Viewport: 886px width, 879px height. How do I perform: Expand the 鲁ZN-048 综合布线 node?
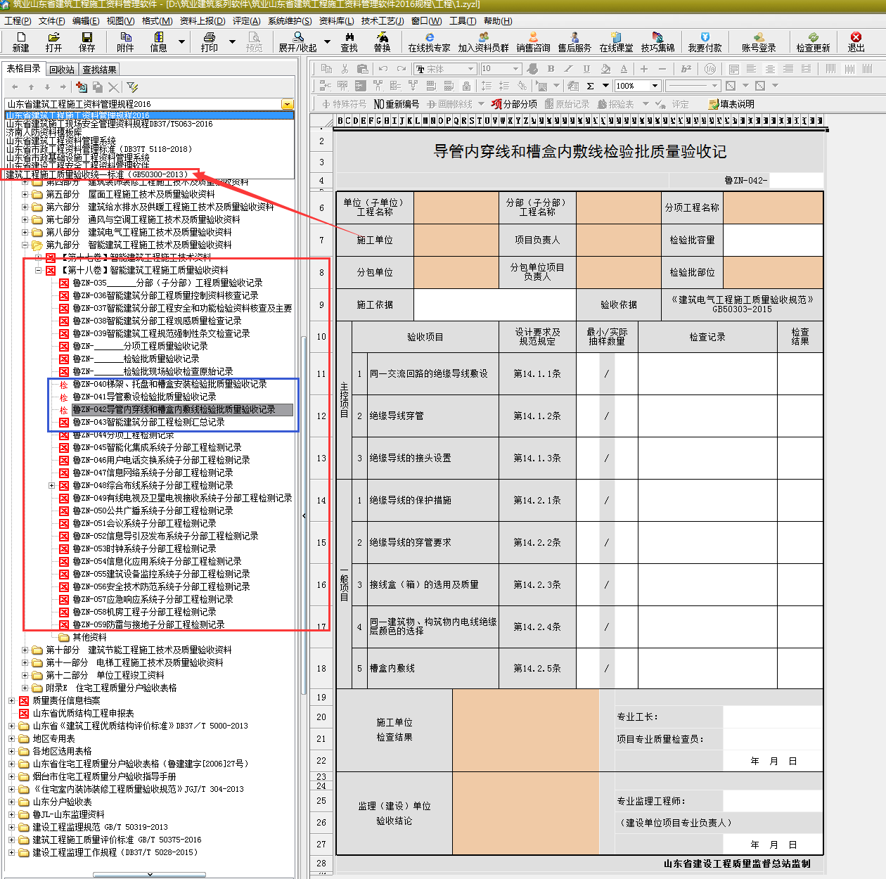click(51, 485)
